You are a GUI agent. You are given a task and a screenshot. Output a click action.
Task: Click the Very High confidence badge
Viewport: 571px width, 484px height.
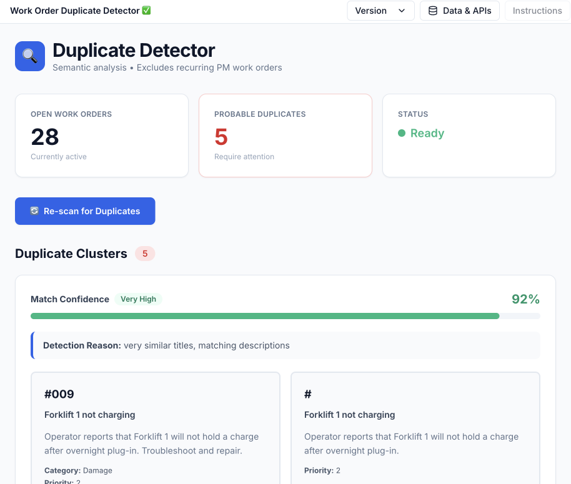[x=138, y=299]
